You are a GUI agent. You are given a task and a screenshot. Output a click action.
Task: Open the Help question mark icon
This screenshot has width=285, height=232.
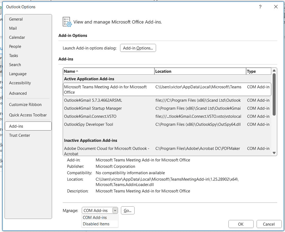[260, 7]
